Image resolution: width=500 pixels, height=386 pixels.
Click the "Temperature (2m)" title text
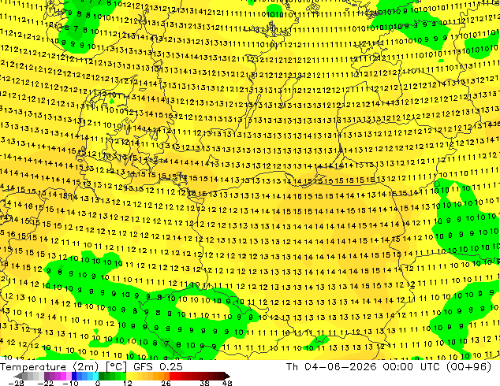(x=49, y=367)
